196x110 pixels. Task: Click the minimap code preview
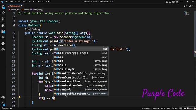tap(187, 13)
